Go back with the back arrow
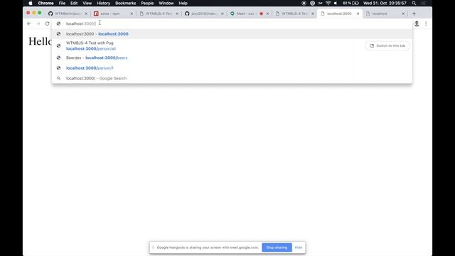The height and width of the screenshot is (256, 455). pos(28,23)
